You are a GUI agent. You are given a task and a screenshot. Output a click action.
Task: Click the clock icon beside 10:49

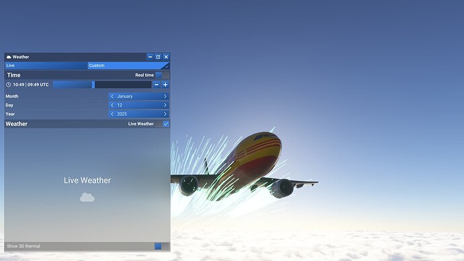[x=9, y=85]
